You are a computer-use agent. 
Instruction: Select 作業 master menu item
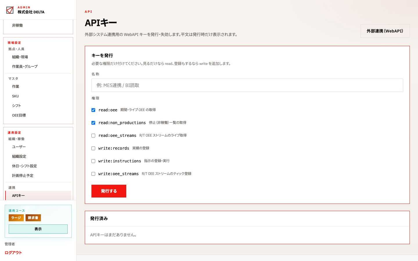point(38,87)
